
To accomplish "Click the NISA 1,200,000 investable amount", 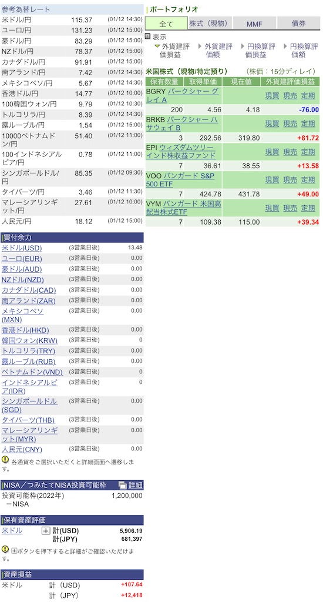I will (127, 496).
